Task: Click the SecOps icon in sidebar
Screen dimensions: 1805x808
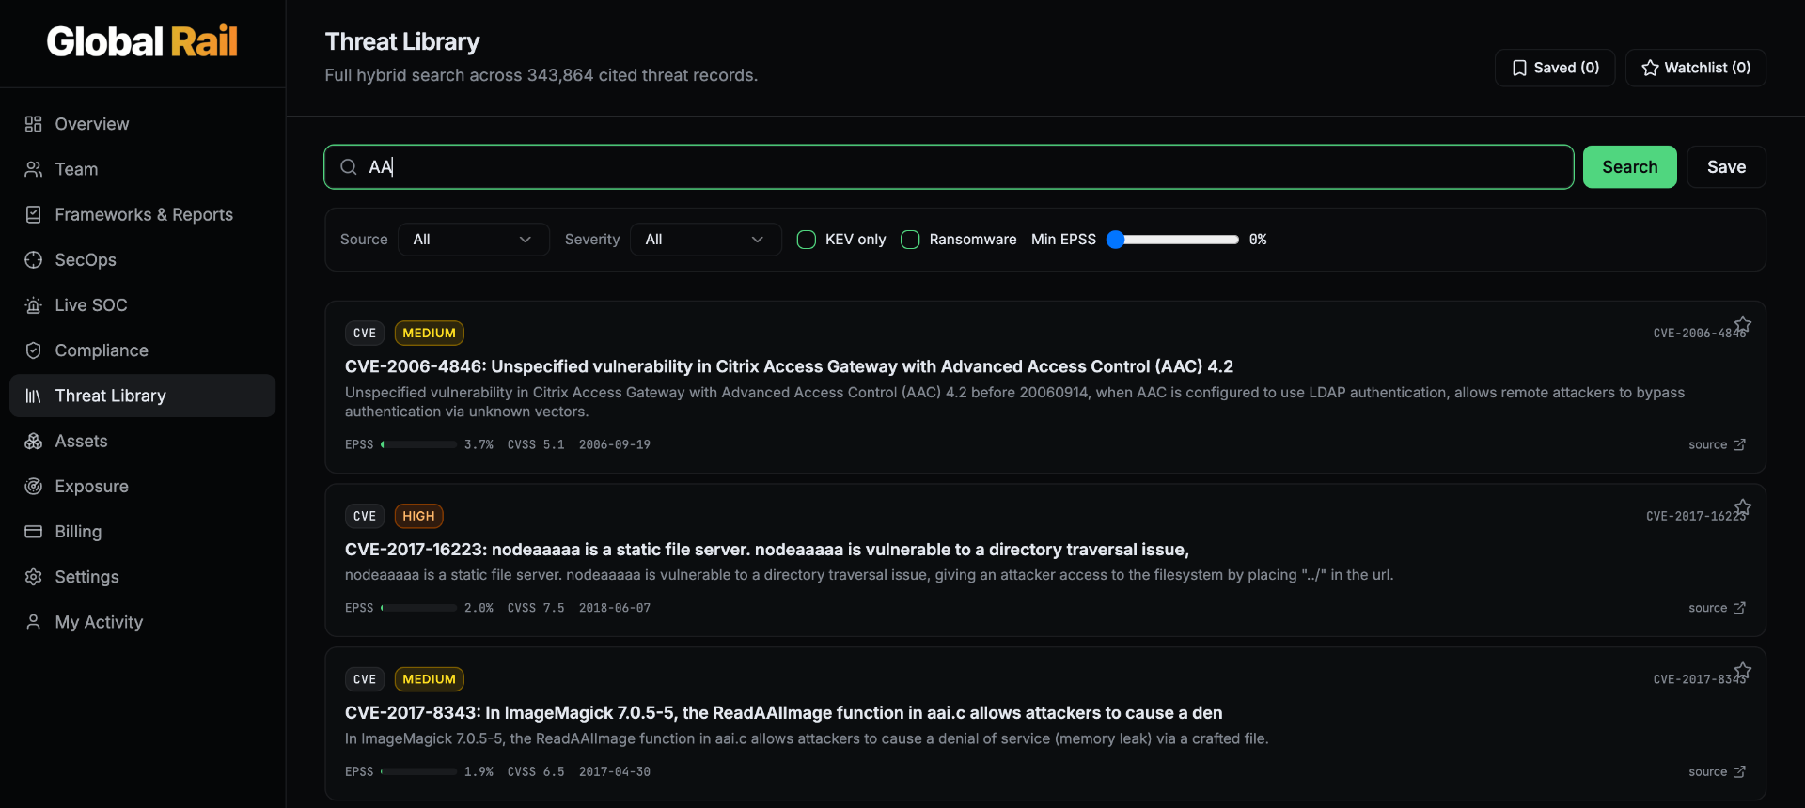Action: [34, 260]
